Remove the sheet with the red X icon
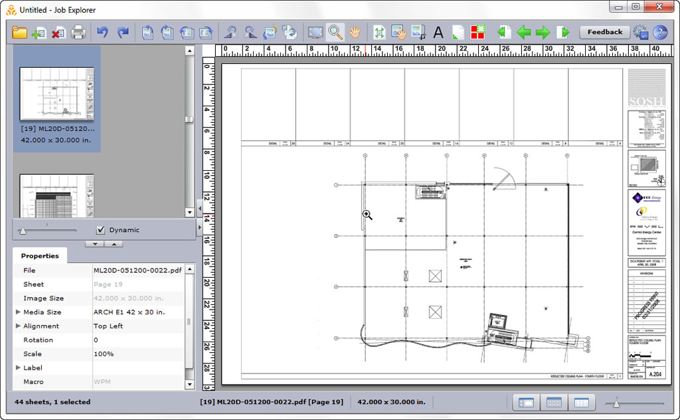 point(58,33)
